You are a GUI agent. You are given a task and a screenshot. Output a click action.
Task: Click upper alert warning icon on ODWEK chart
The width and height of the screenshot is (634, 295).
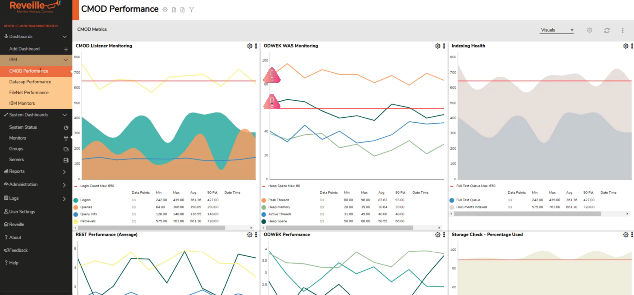(272, 75)
